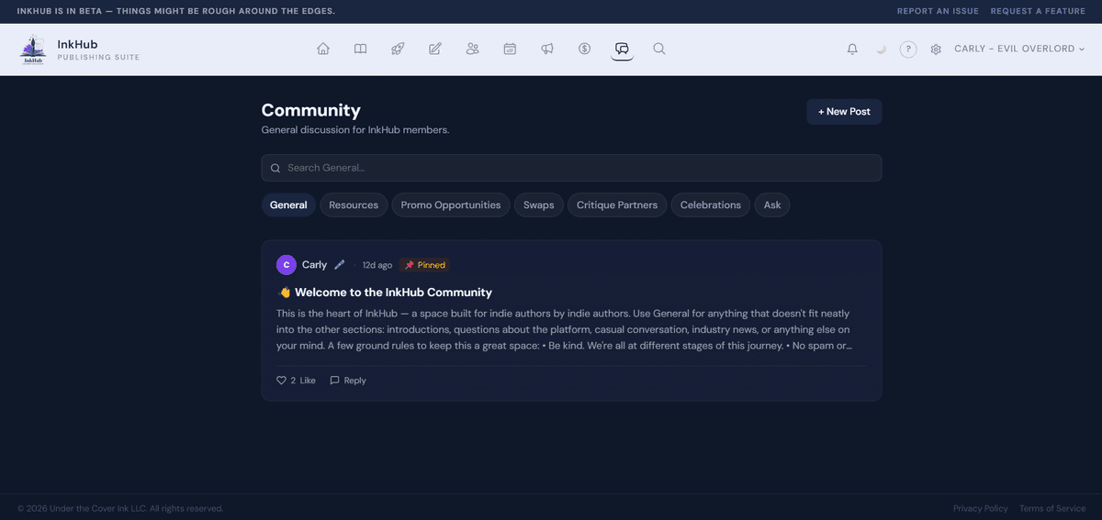
Task: Open the Ask tab
Action: [x=772, y=205]
